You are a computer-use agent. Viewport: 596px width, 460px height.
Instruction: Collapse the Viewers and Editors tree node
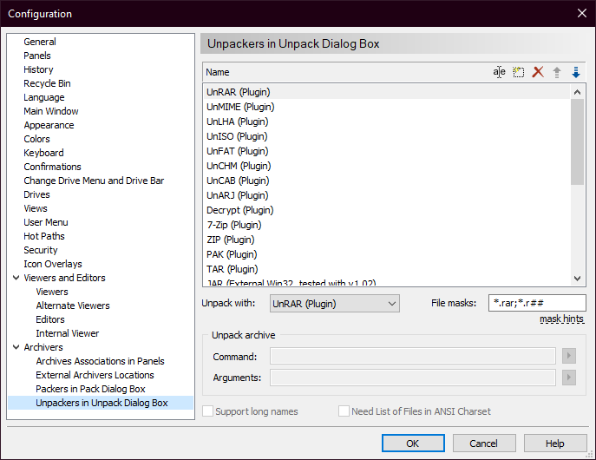coord(16,278)
